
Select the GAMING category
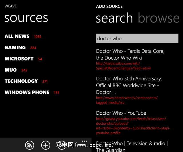point(15,48)
